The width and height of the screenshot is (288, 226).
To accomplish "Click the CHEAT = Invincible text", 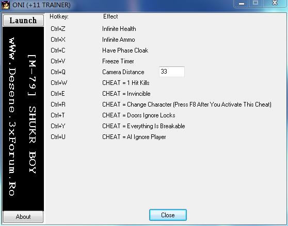I will 126,94.
